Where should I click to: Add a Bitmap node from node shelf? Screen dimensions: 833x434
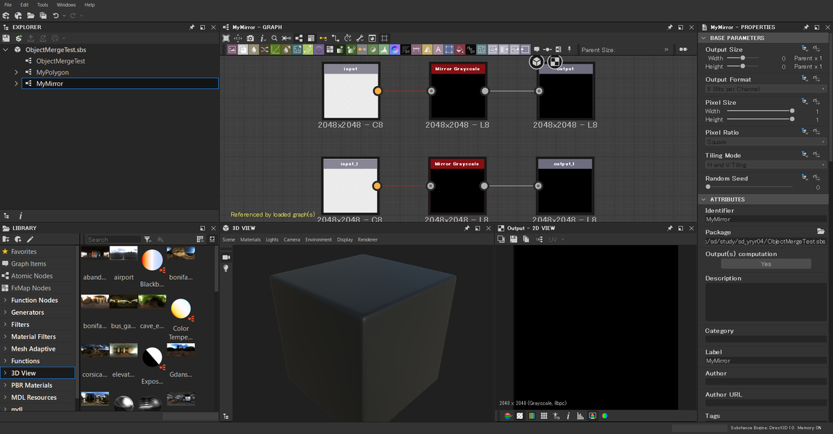[x=232, y=50]
